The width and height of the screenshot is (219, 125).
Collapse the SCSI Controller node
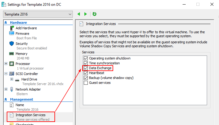click(6, 74)
